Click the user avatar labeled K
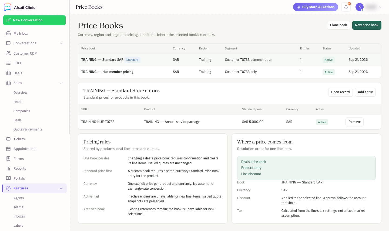This screenshot has width=389, height=231. [x=360, y=7]
